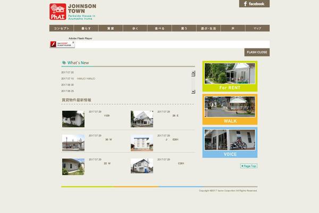Click the 22 W listing title text
Viewport: 319px width, 213px height.
(x=107, y=163)
